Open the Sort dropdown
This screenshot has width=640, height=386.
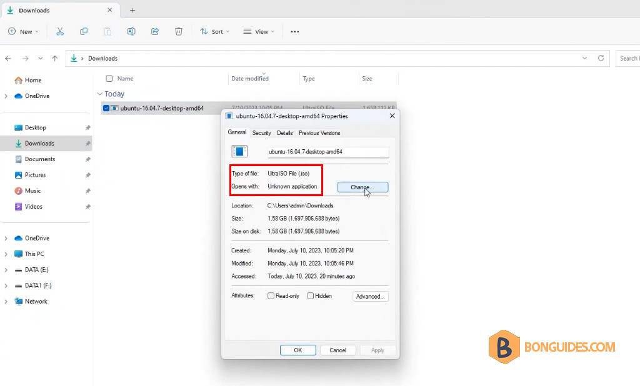pos(215,31)
